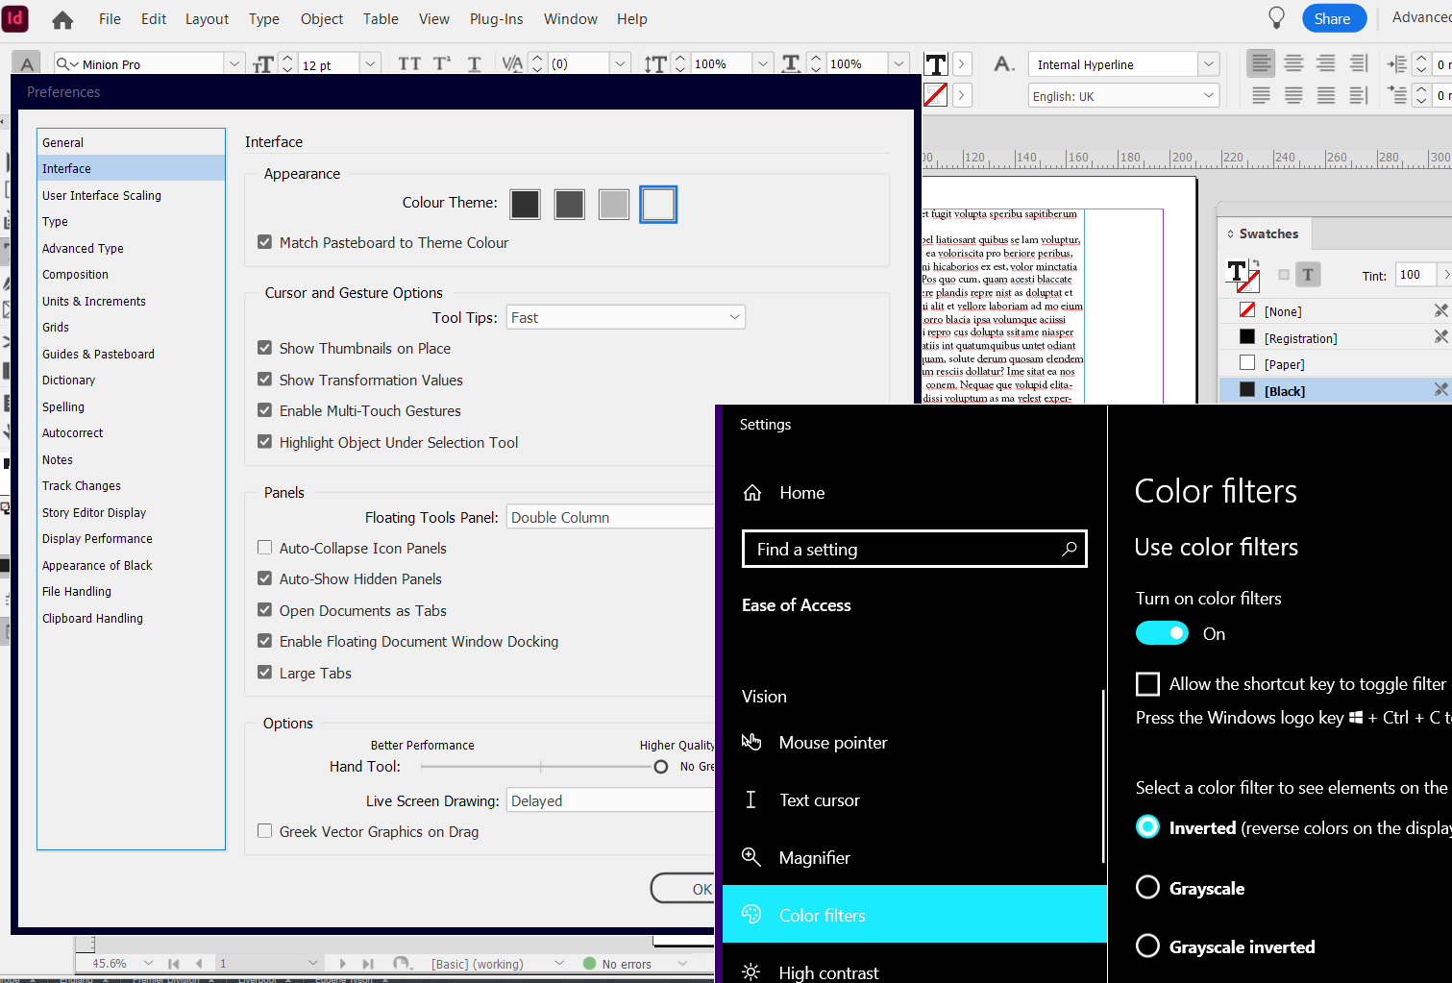Click the InDesign Home icon
Viewport: 1452px width, 983px height.
click(62, 18)
